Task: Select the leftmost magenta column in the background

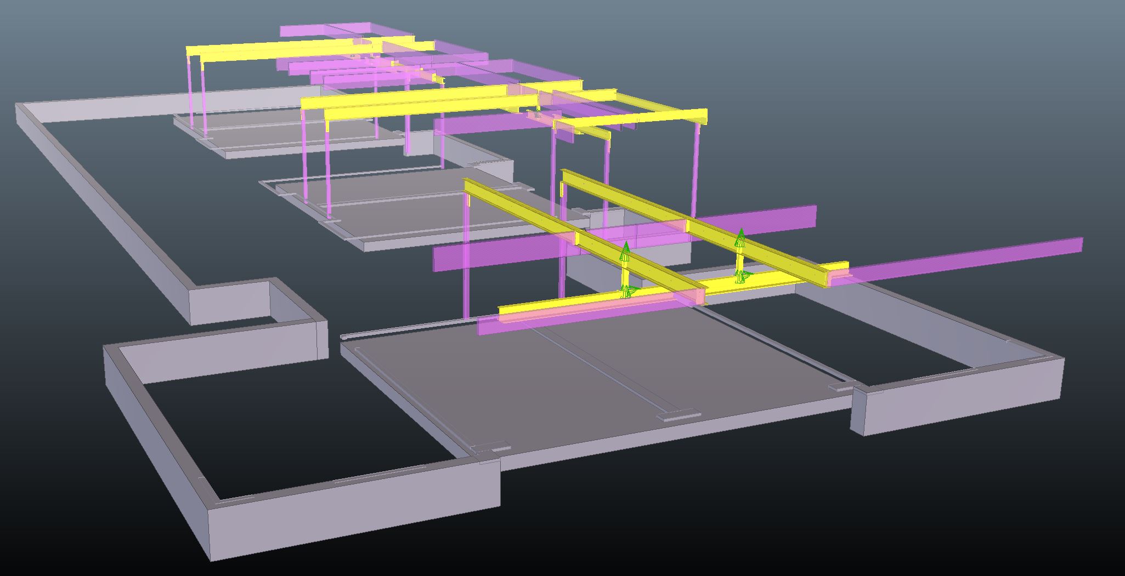Action: point(190,93)
